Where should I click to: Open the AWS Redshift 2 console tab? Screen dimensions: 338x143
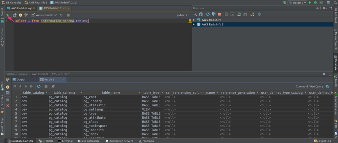(61, 74)
